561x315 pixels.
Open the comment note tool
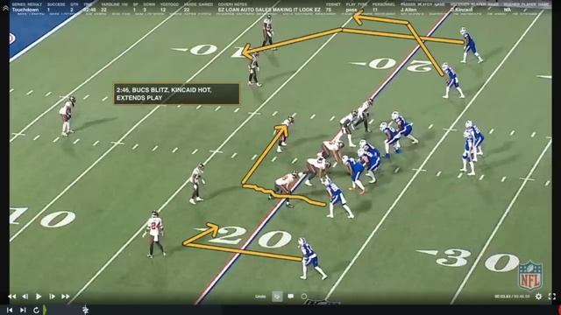pyautogui.click(x=290, y=297)
